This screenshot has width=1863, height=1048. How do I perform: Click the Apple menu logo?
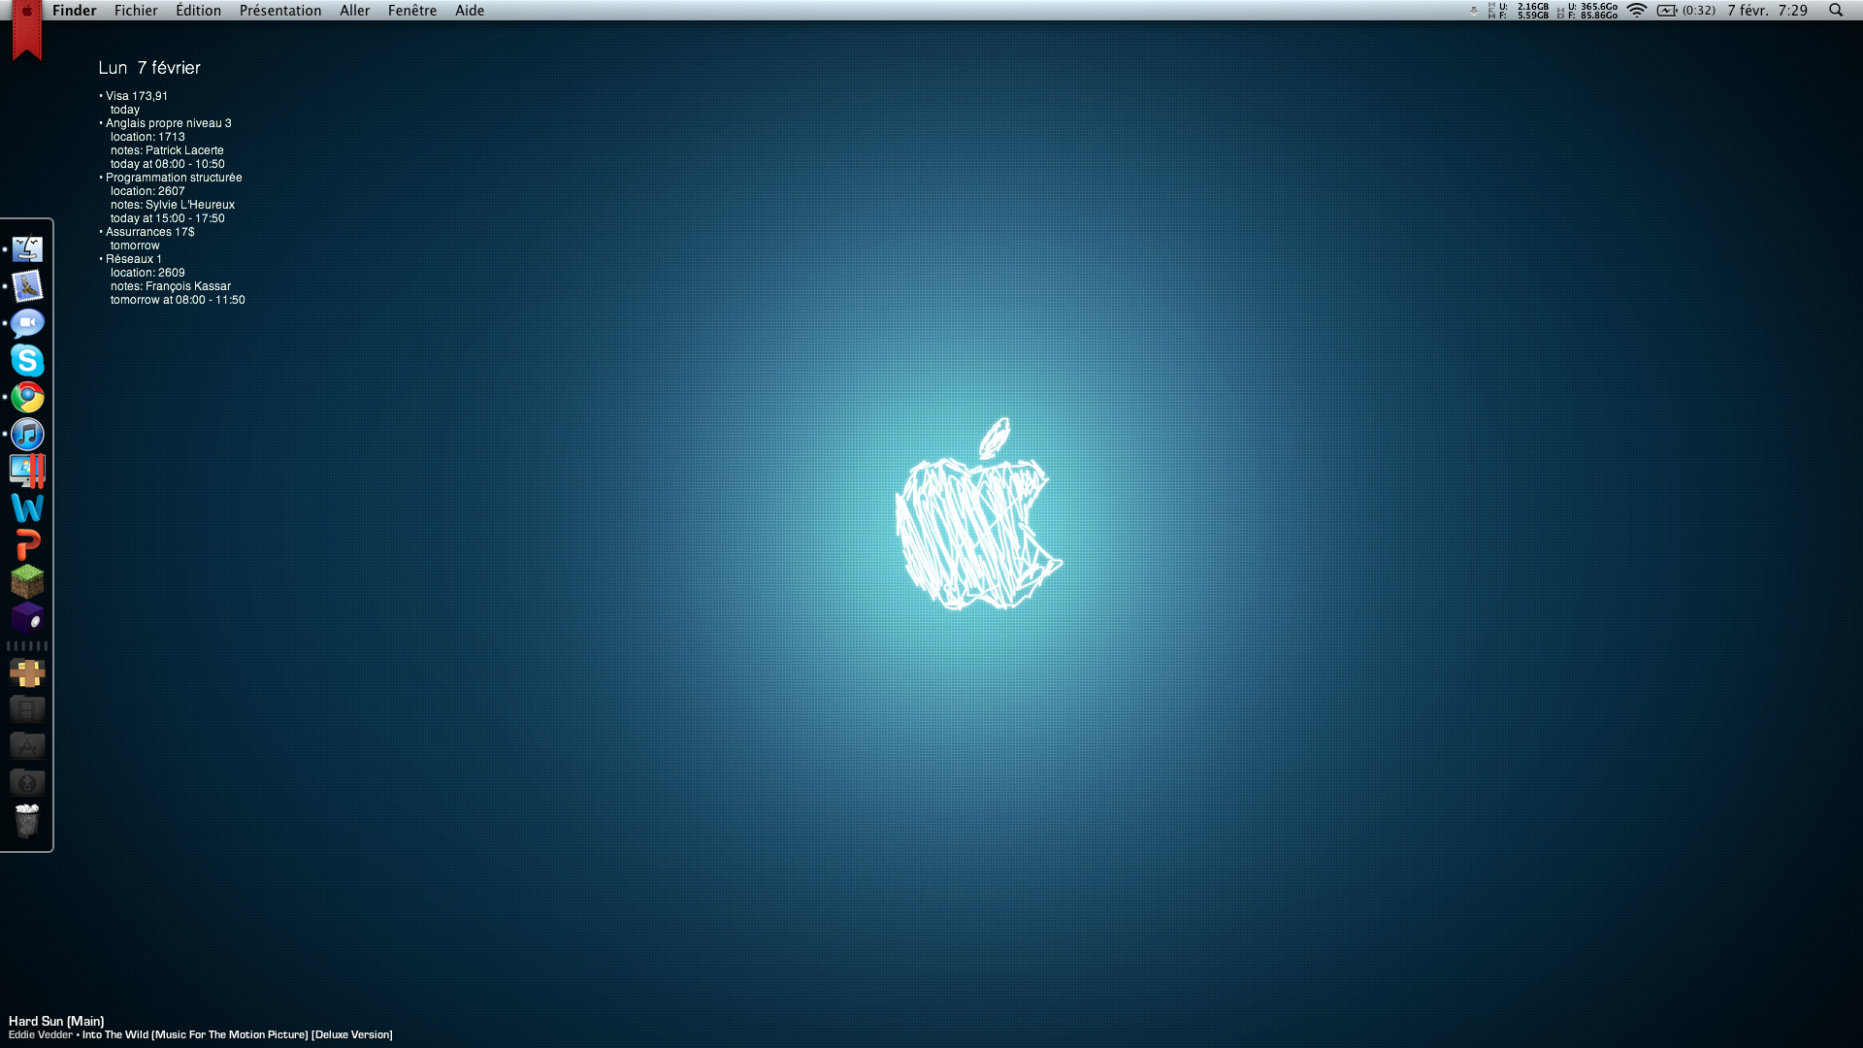(27, 12)
